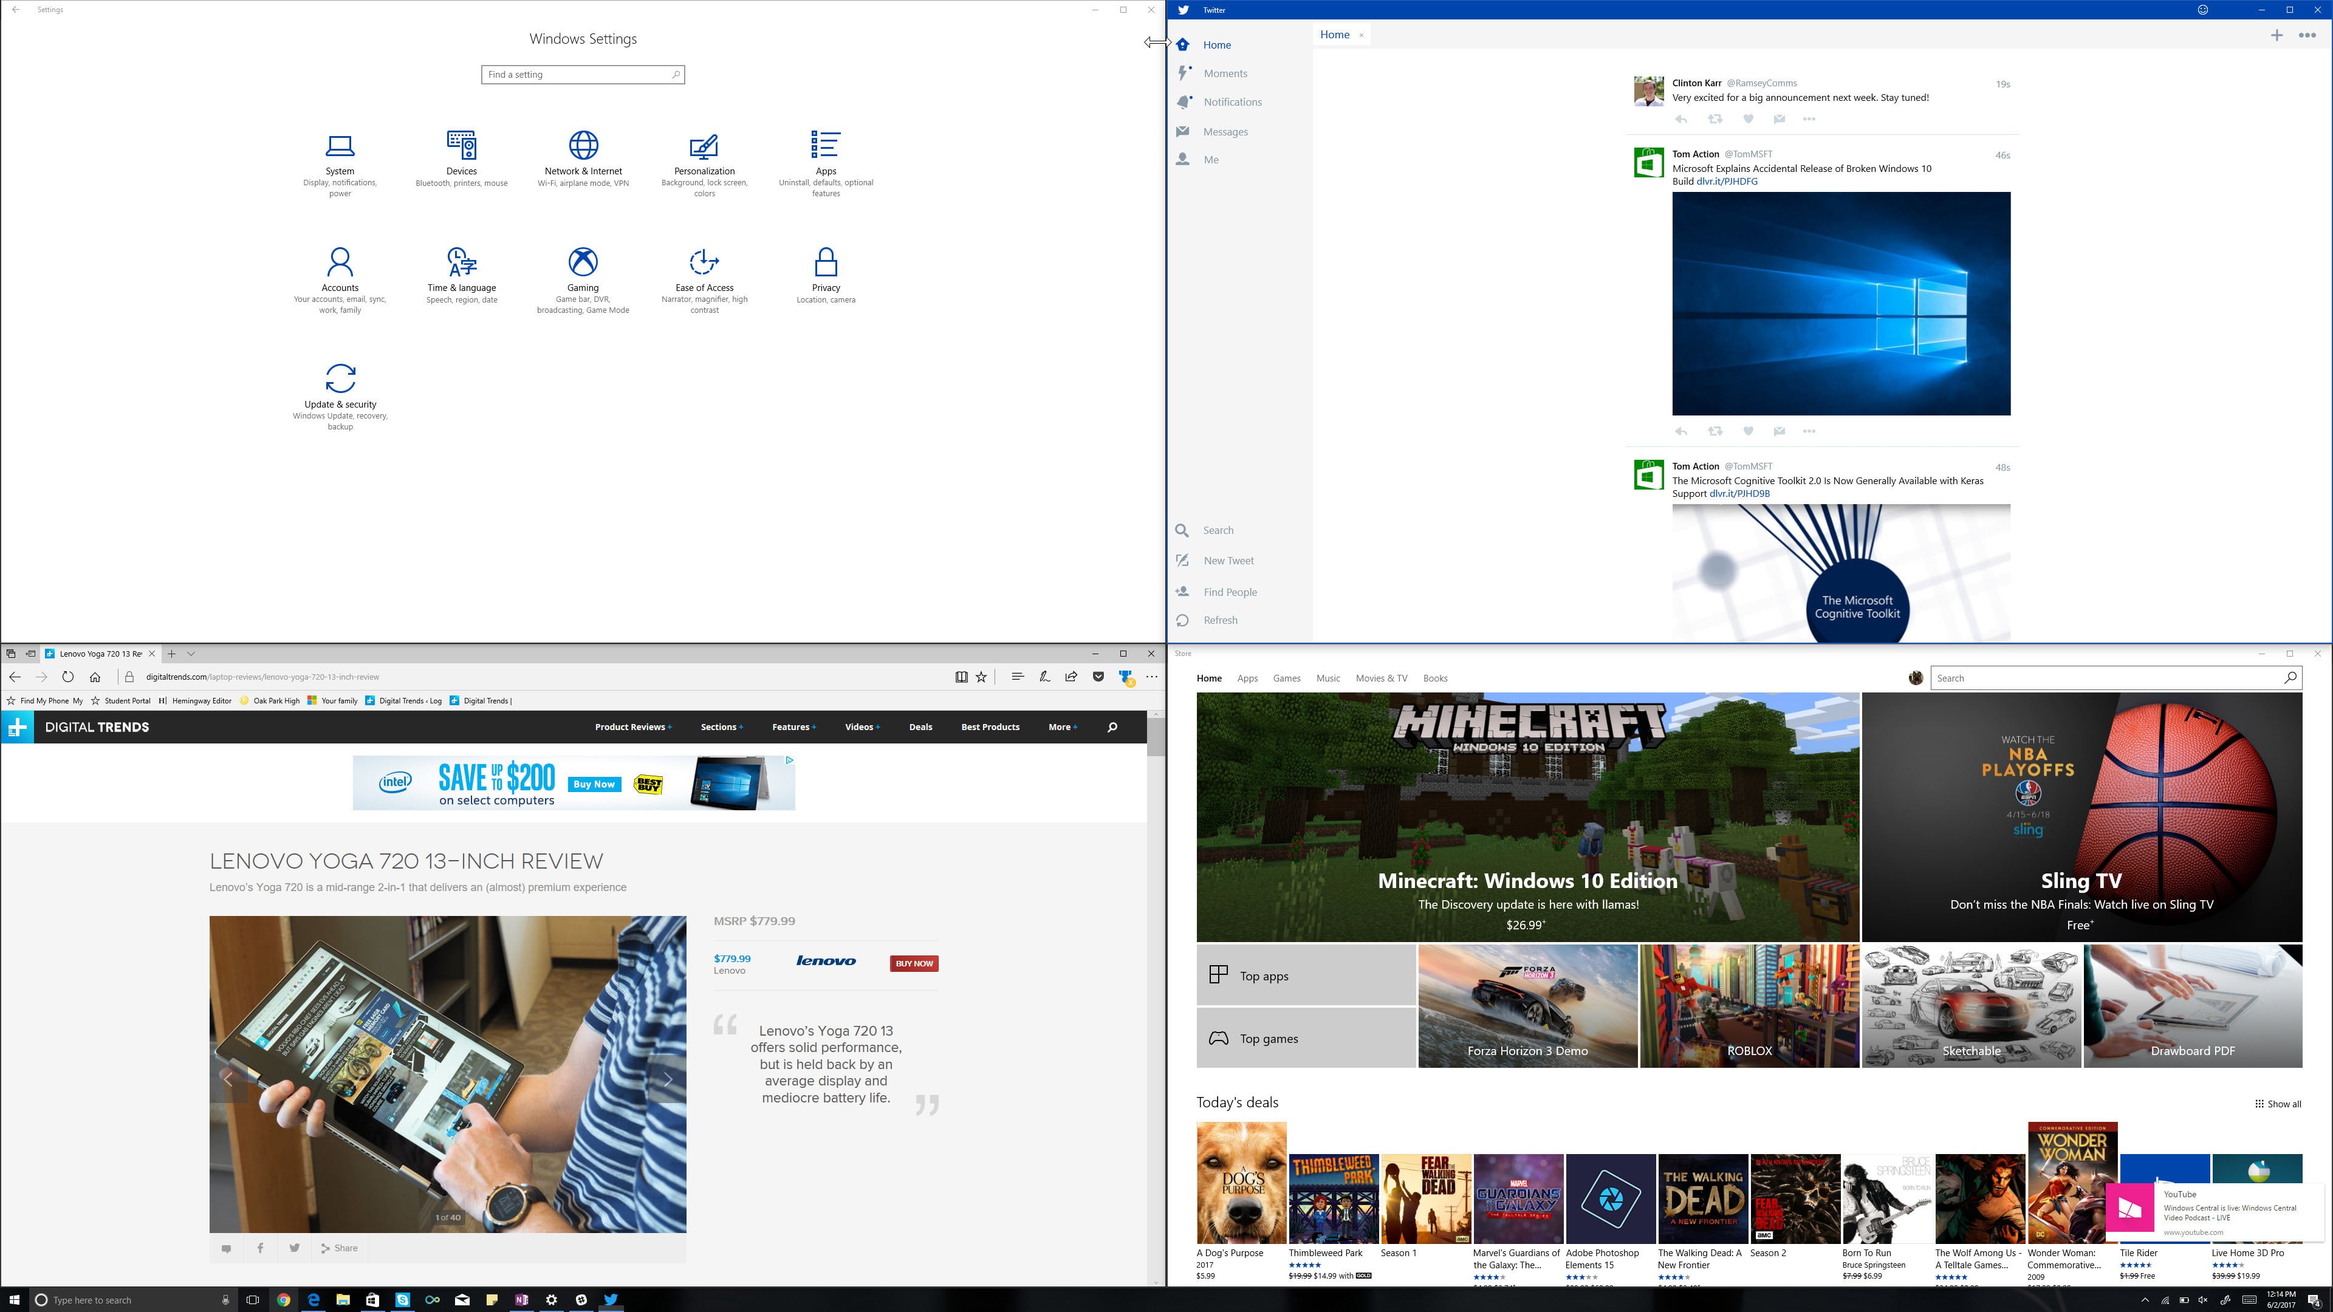Expand Sections menu on Digital Trends
This screenshot has width=2333, height=1312.
[721, 727]
